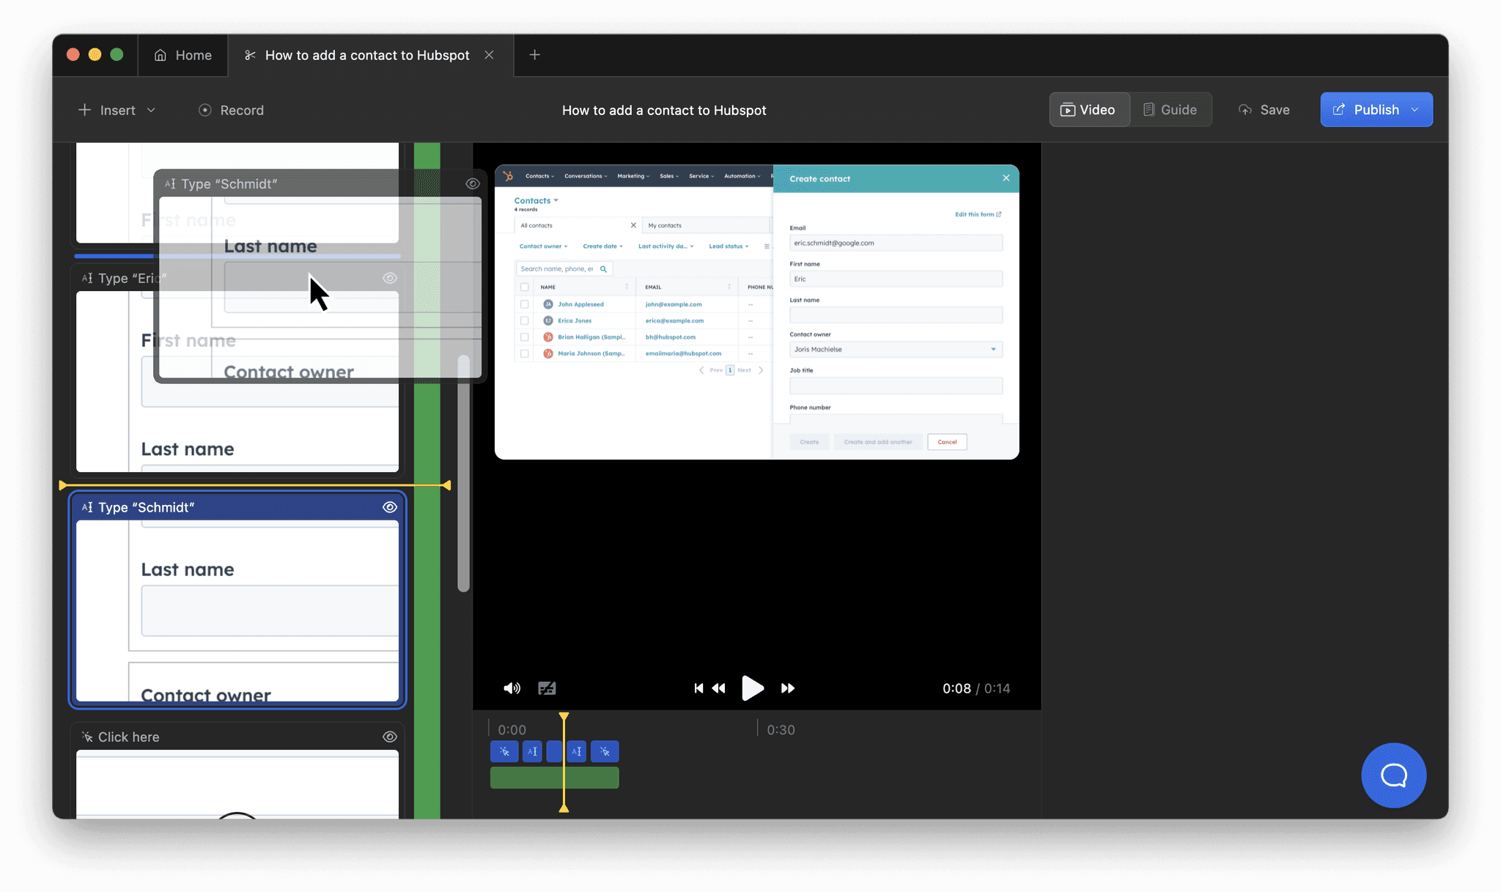Select the first type clip in timeline
1501x892 pixels.
click(532, 751)
